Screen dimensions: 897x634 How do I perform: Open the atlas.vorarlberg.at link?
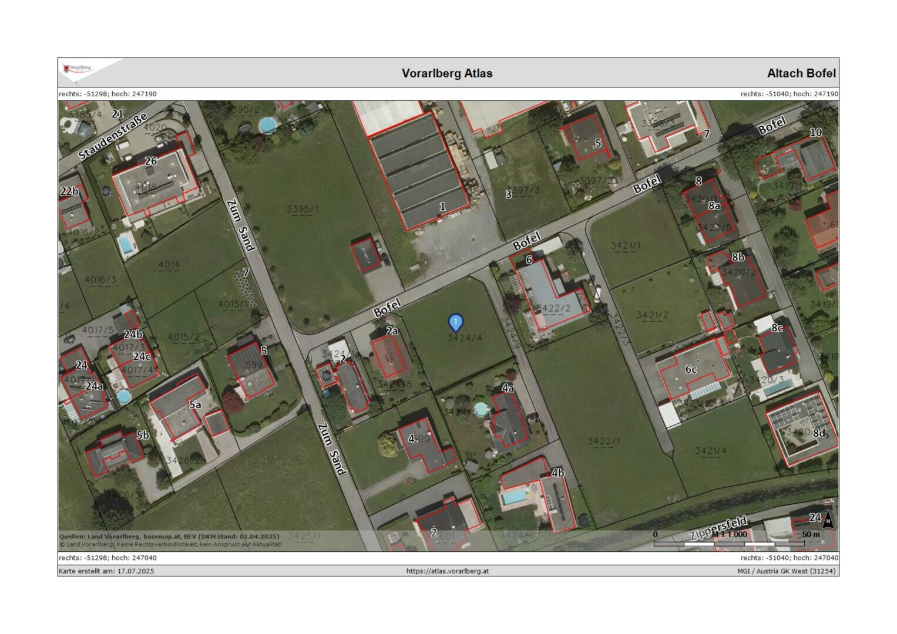click(447, 571)
